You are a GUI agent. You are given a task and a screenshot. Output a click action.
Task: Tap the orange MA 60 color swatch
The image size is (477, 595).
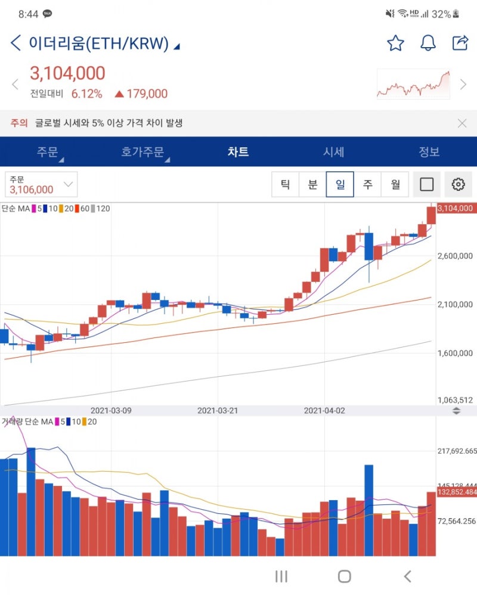[77, 209]
